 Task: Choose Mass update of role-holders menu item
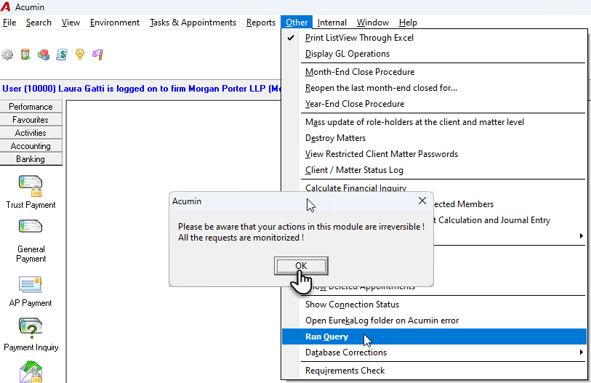(434, 122)
